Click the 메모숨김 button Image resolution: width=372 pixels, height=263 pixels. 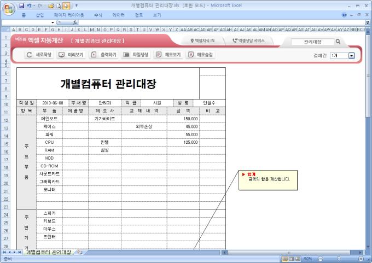(200, 55)
